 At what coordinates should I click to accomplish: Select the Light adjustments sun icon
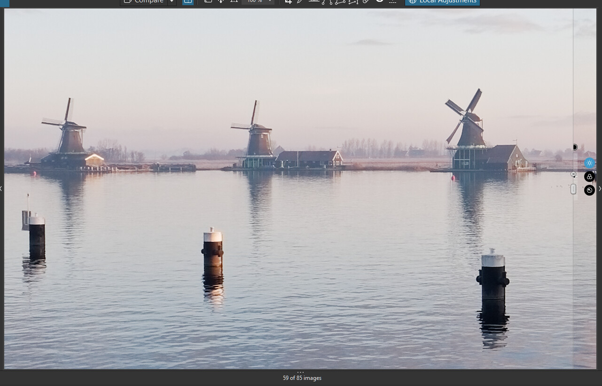(x=589, y=163)
